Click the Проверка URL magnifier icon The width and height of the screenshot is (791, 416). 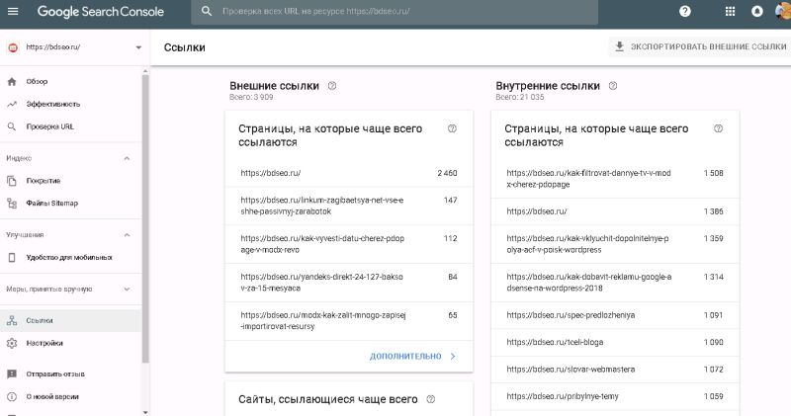click(12, 126)
